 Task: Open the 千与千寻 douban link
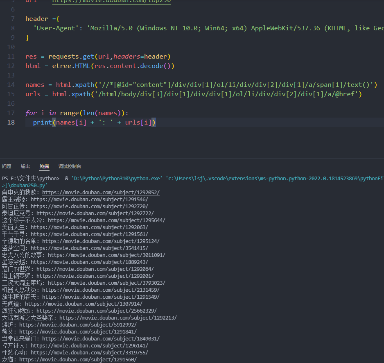tap(89, 234)
